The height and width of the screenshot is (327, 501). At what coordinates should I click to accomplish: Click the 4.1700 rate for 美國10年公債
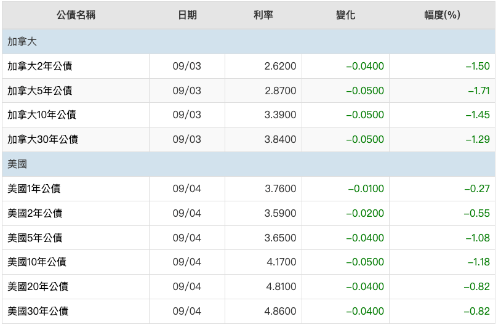click(281, 262)
